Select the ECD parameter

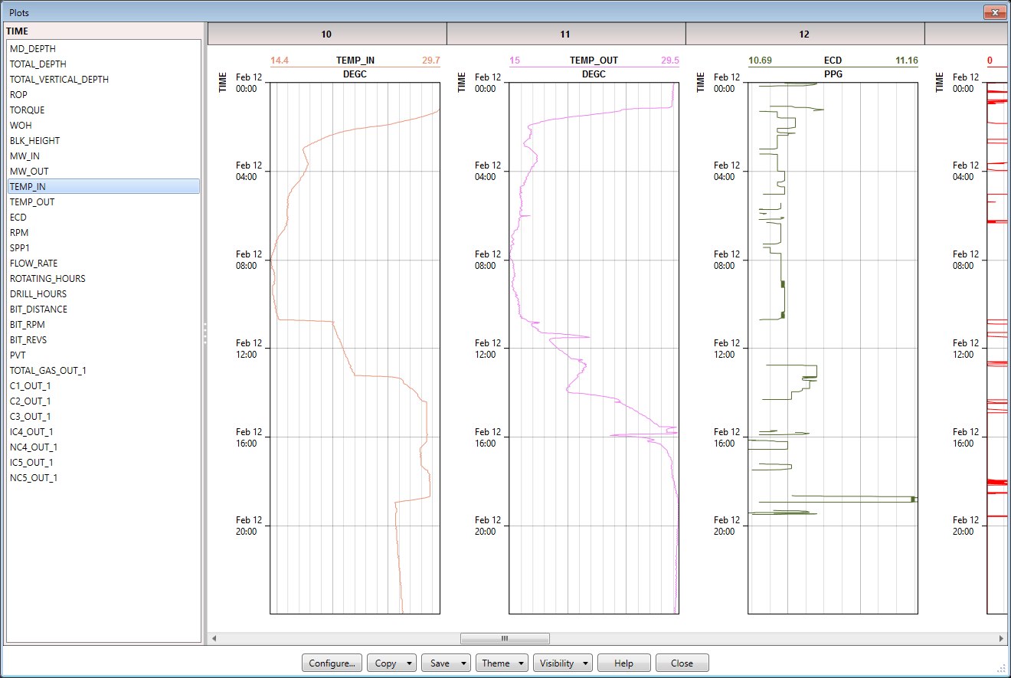pyautogui.click(x=18, y=217)
